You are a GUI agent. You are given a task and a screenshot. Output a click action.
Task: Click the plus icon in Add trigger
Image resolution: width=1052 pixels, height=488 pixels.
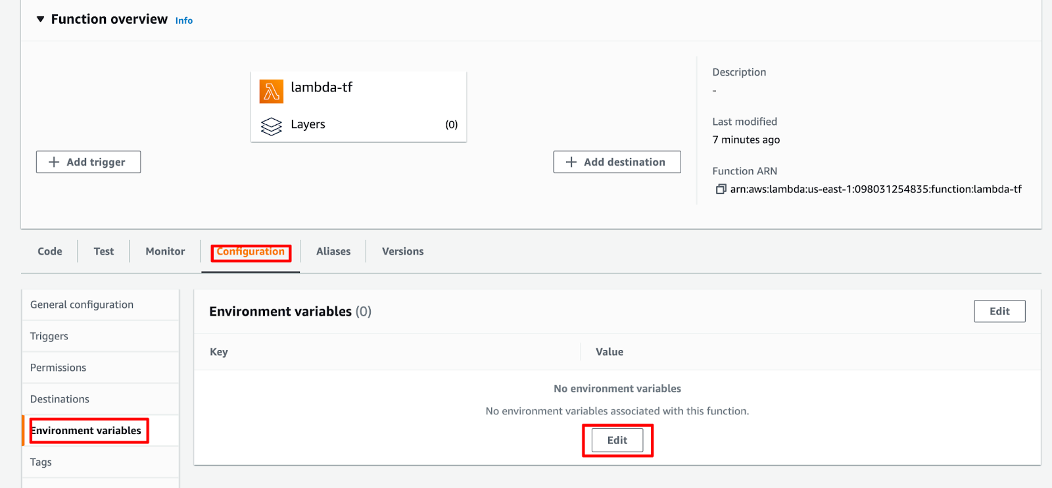(54, 162)
